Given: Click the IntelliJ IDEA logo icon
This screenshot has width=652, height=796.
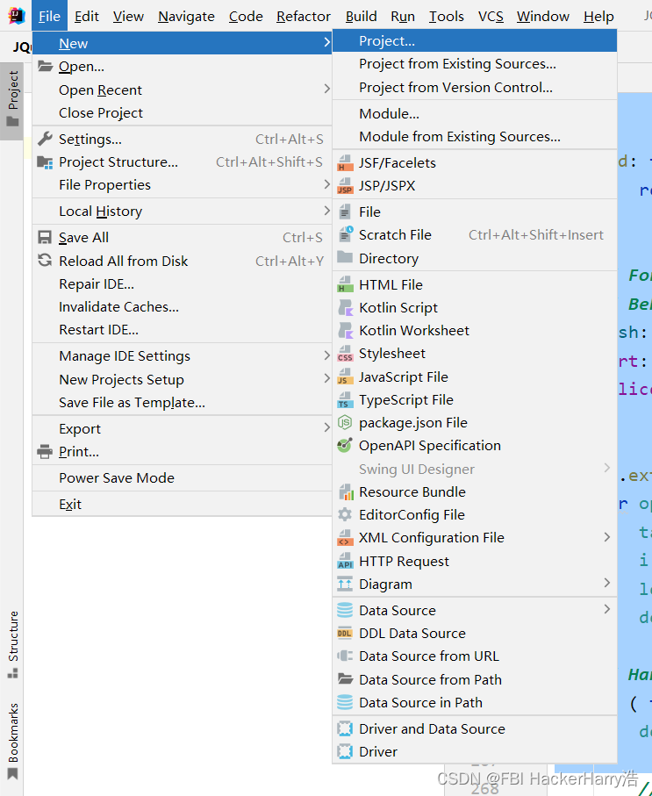Looking at the screenshot, I should pos(17,16).
